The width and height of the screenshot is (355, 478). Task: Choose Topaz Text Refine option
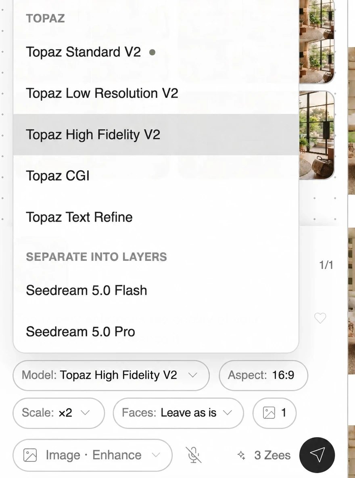[x=156, y=217]
